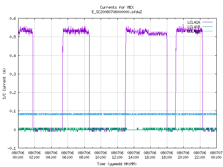Click the LCL41A legend label
Screen dimensions: 223x167
(194, 22)
